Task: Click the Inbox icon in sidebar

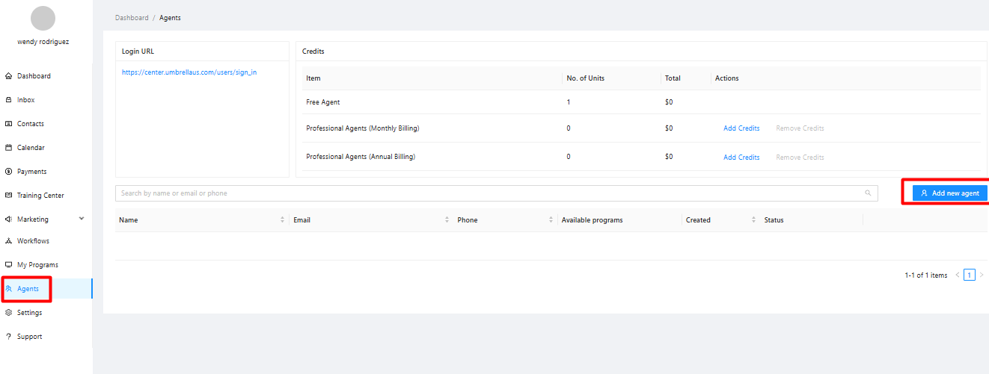Action: pyautogui.click(x=8, y=100)
